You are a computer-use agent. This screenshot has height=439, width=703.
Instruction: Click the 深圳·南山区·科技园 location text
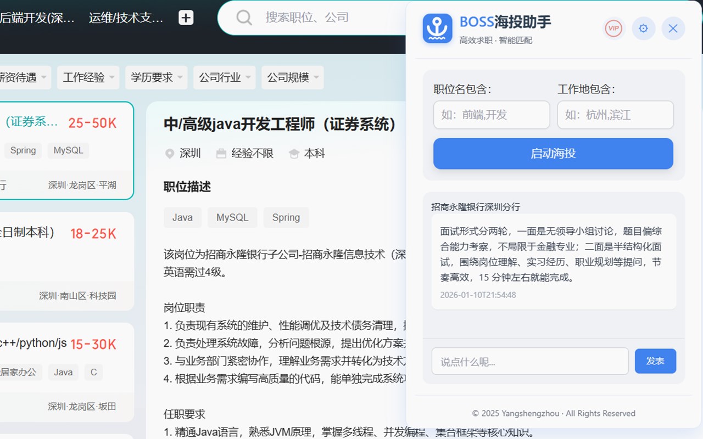[x=77, y=296]
